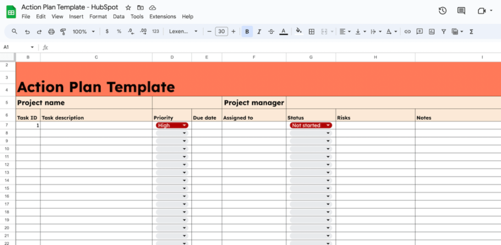Open the text wrapping dropdown
The height and width of the screenshot is (245, 501).
[x=376, y=32]
